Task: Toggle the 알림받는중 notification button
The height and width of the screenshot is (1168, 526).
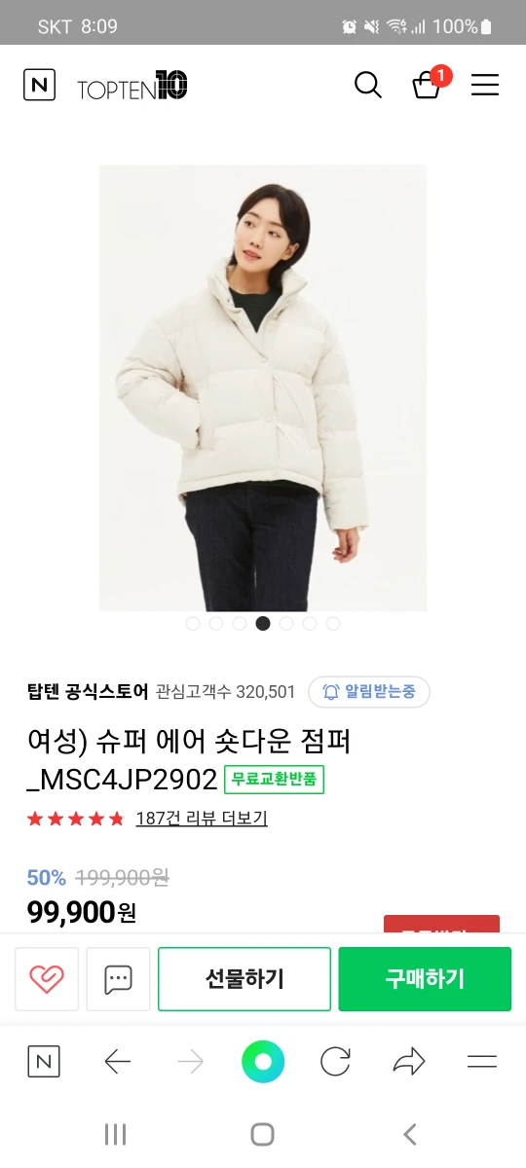Action: click(369, 692)
